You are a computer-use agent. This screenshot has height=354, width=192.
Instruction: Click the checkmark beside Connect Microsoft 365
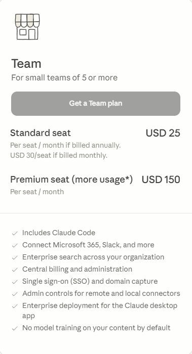tap(15, 245)
